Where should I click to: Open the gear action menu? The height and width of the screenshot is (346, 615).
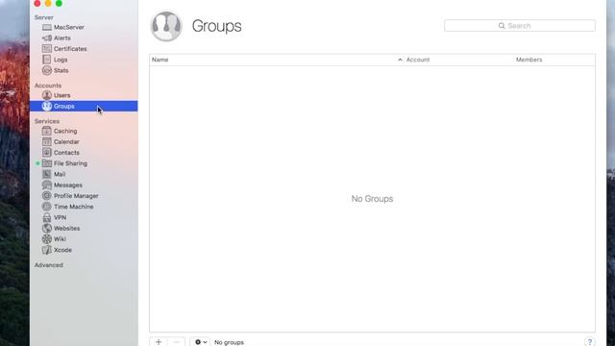pyautogui.click(x=200, y=342)
